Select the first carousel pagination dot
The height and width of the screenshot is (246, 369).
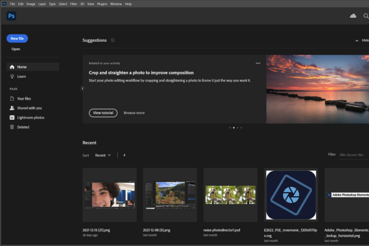coord(230,127)
